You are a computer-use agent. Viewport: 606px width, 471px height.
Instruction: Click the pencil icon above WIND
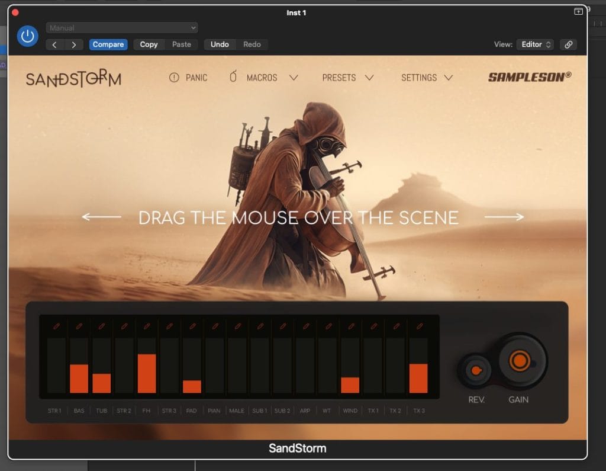350,326
